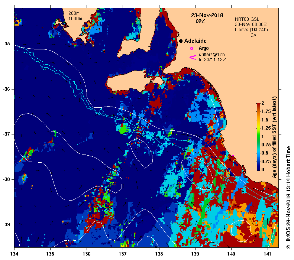Click the green middle of the colorbar
The width and height of the screenshot is (294, 260).
pyautogui.click(x=258, y=136)
